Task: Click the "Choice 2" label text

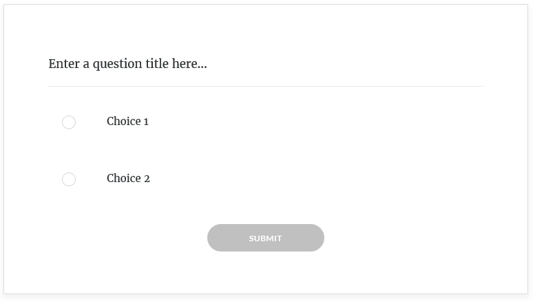Action: tap(128, 179)
